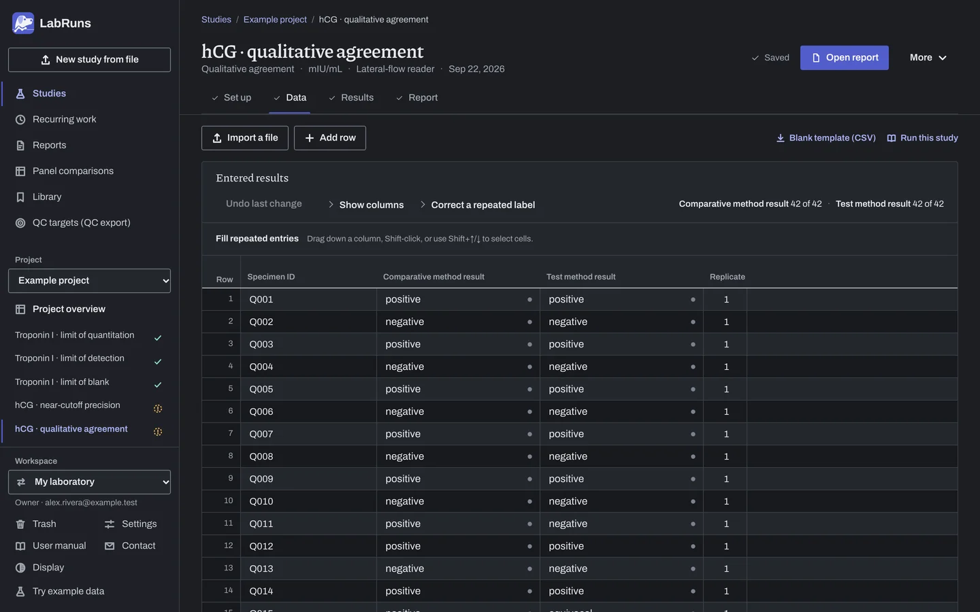Click Undo last change
Image resolution: width=980 pixels, height=612 pixels.
pos(264,204)
